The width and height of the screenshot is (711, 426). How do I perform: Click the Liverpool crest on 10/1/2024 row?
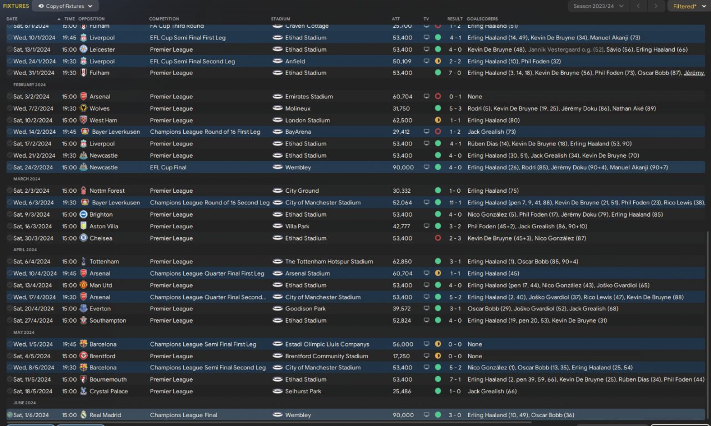tap(83, 38)
